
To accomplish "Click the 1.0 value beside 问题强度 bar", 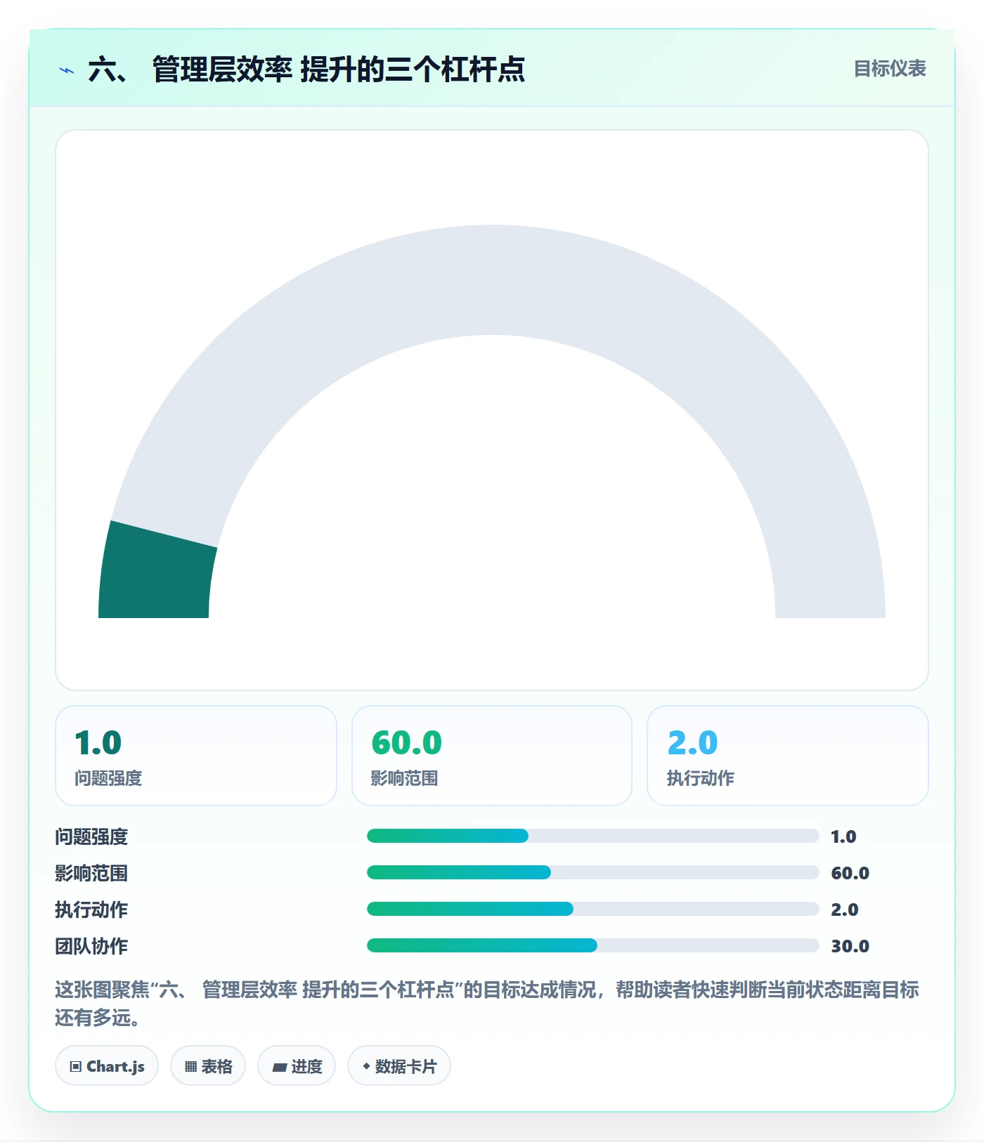I will [843, 836].
